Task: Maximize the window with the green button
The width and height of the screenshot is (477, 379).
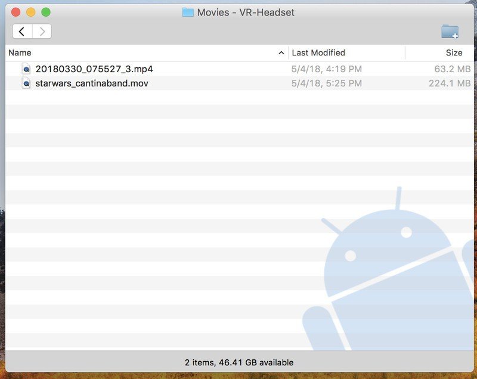Action: (x=46, y=13)
